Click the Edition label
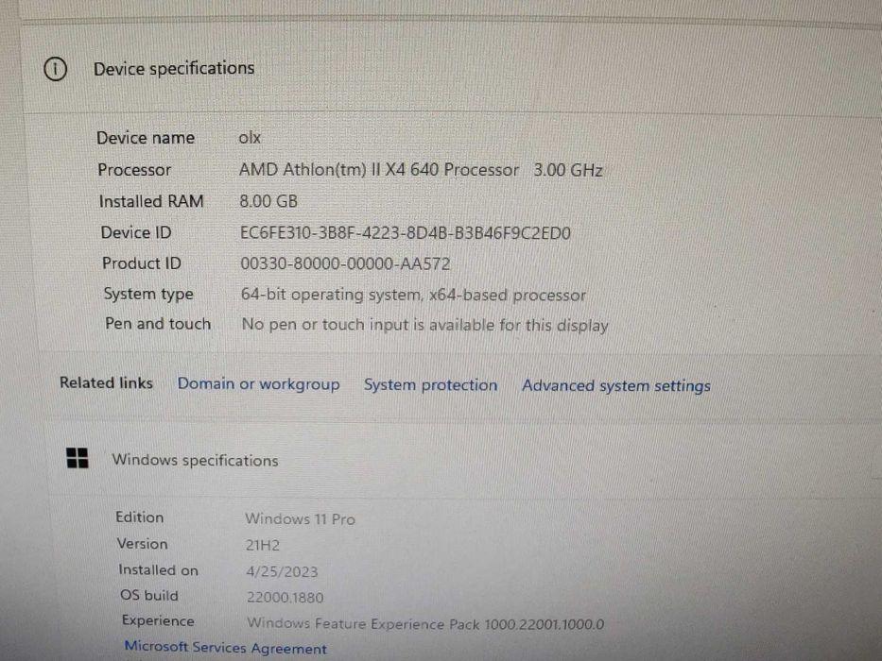This screenshot has height=661, width=882. tap(140, 517)
